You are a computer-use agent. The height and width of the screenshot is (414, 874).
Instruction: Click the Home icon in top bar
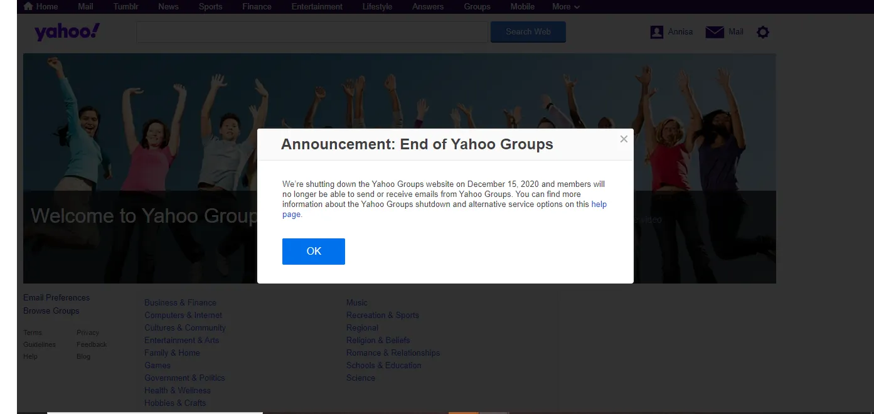(x=28, y=6)
